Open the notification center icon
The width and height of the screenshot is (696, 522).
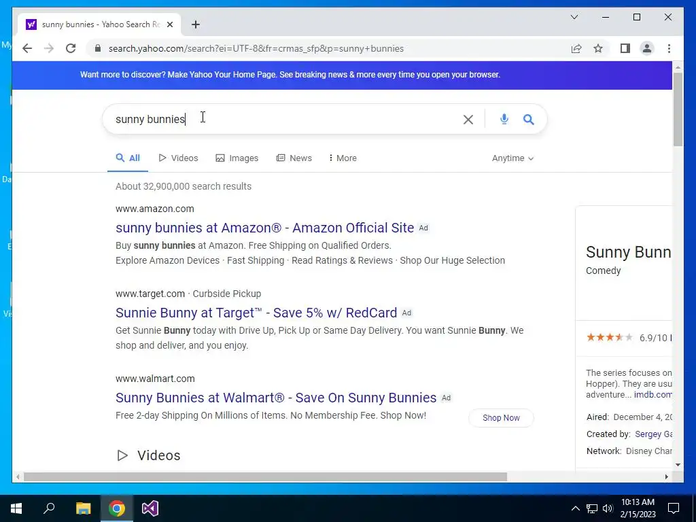click(674, 508)
